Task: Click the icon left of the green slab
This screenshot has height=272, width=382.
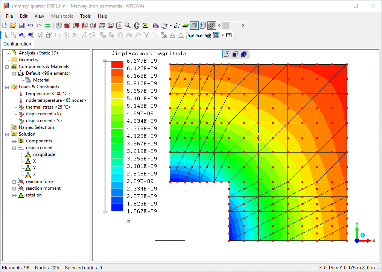Action: pos(177,26)
